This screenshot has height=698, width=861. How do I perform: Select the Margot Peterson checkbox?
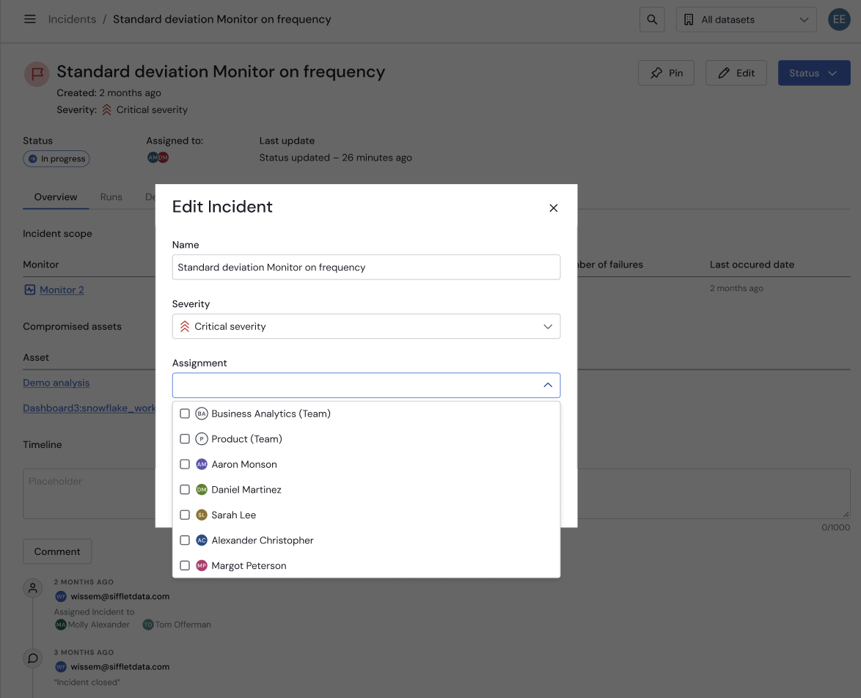click(185, 566)
